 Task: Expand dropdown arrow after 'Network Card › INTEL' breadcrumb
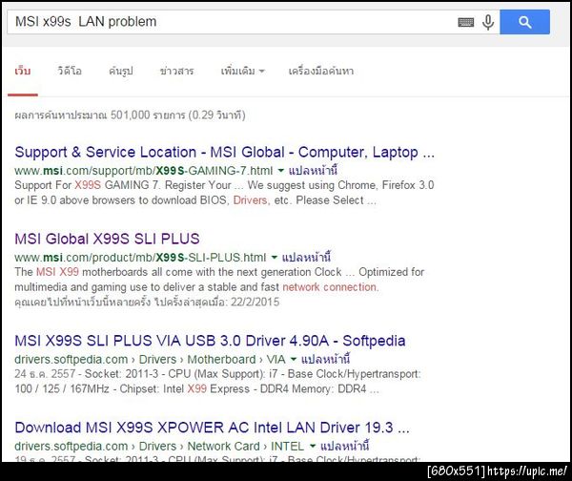[x=313, y=447]
